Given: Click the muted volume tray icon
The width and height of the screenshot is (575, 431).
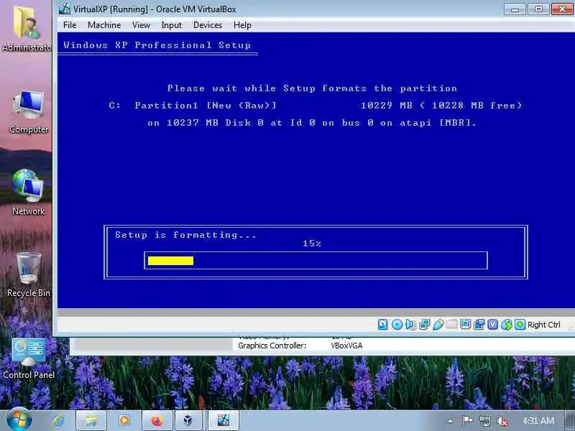Looking at the screenshot, I should (502, 421).
